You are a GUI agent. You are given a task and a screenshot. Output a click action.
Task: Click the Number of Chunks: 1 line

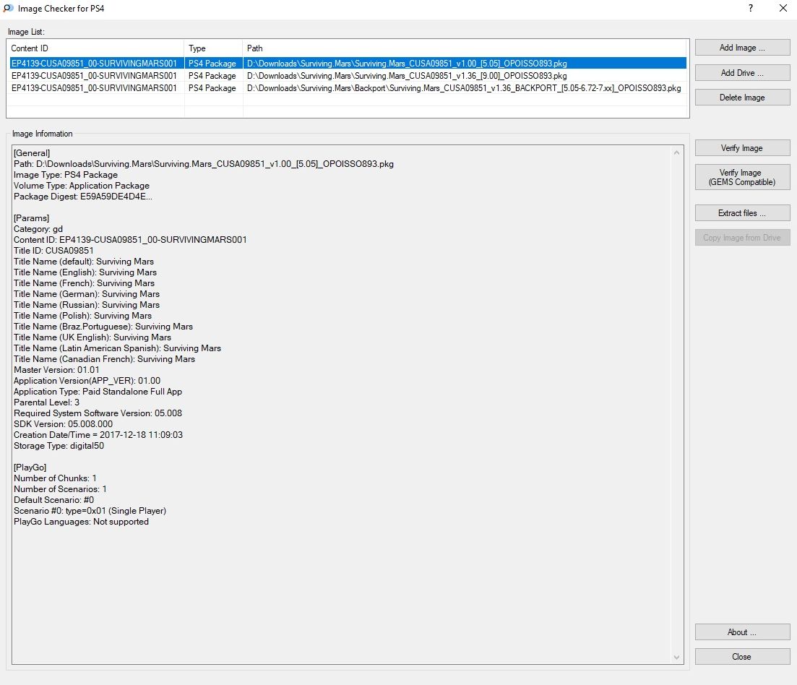tap(55, 478)
